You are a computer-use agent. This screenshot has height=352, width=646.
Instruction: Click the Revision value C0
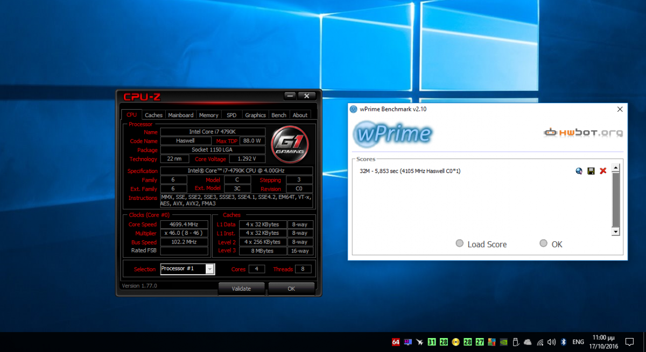click(299, 189)
